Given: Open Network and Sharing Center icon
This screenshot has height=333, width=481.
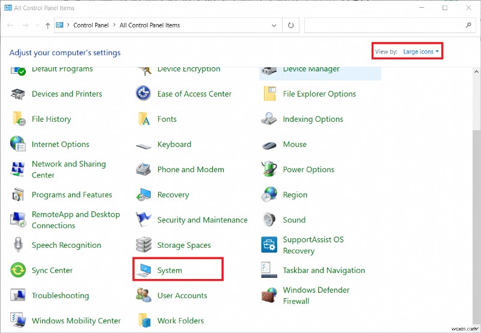Looking at the screenshot, I should pyautogui.click(x=18, y=169).
